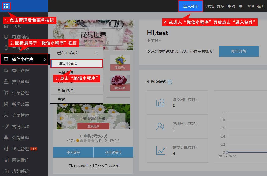
Task: Choose 栏目管理 in the popup menu
Action: (x=66, y=90)
